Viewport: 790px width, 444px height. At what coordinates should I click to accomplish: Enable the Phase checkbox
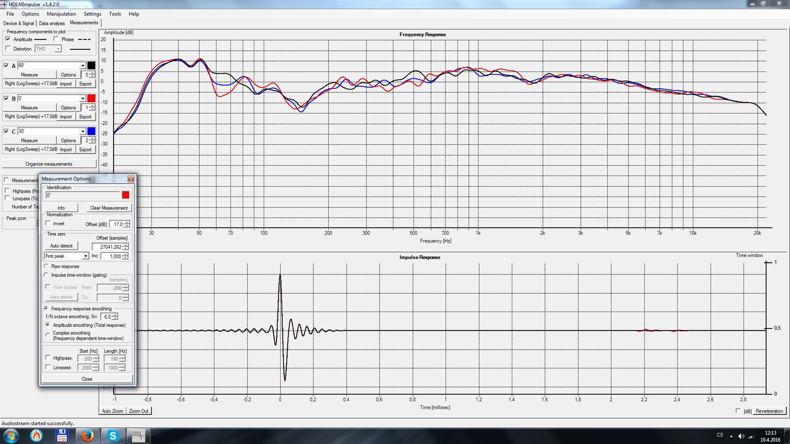pos(56,39)
